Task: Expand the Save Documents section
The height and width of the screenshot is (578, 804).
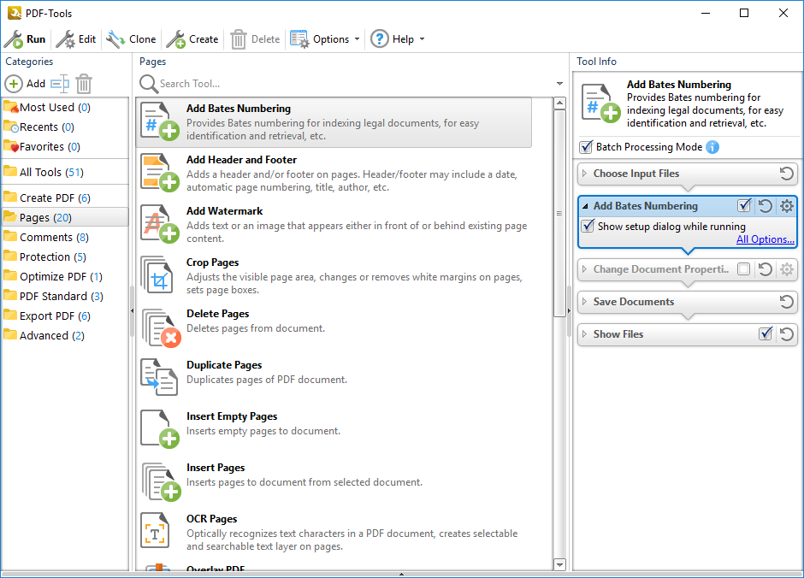Action: coord(585,302)
